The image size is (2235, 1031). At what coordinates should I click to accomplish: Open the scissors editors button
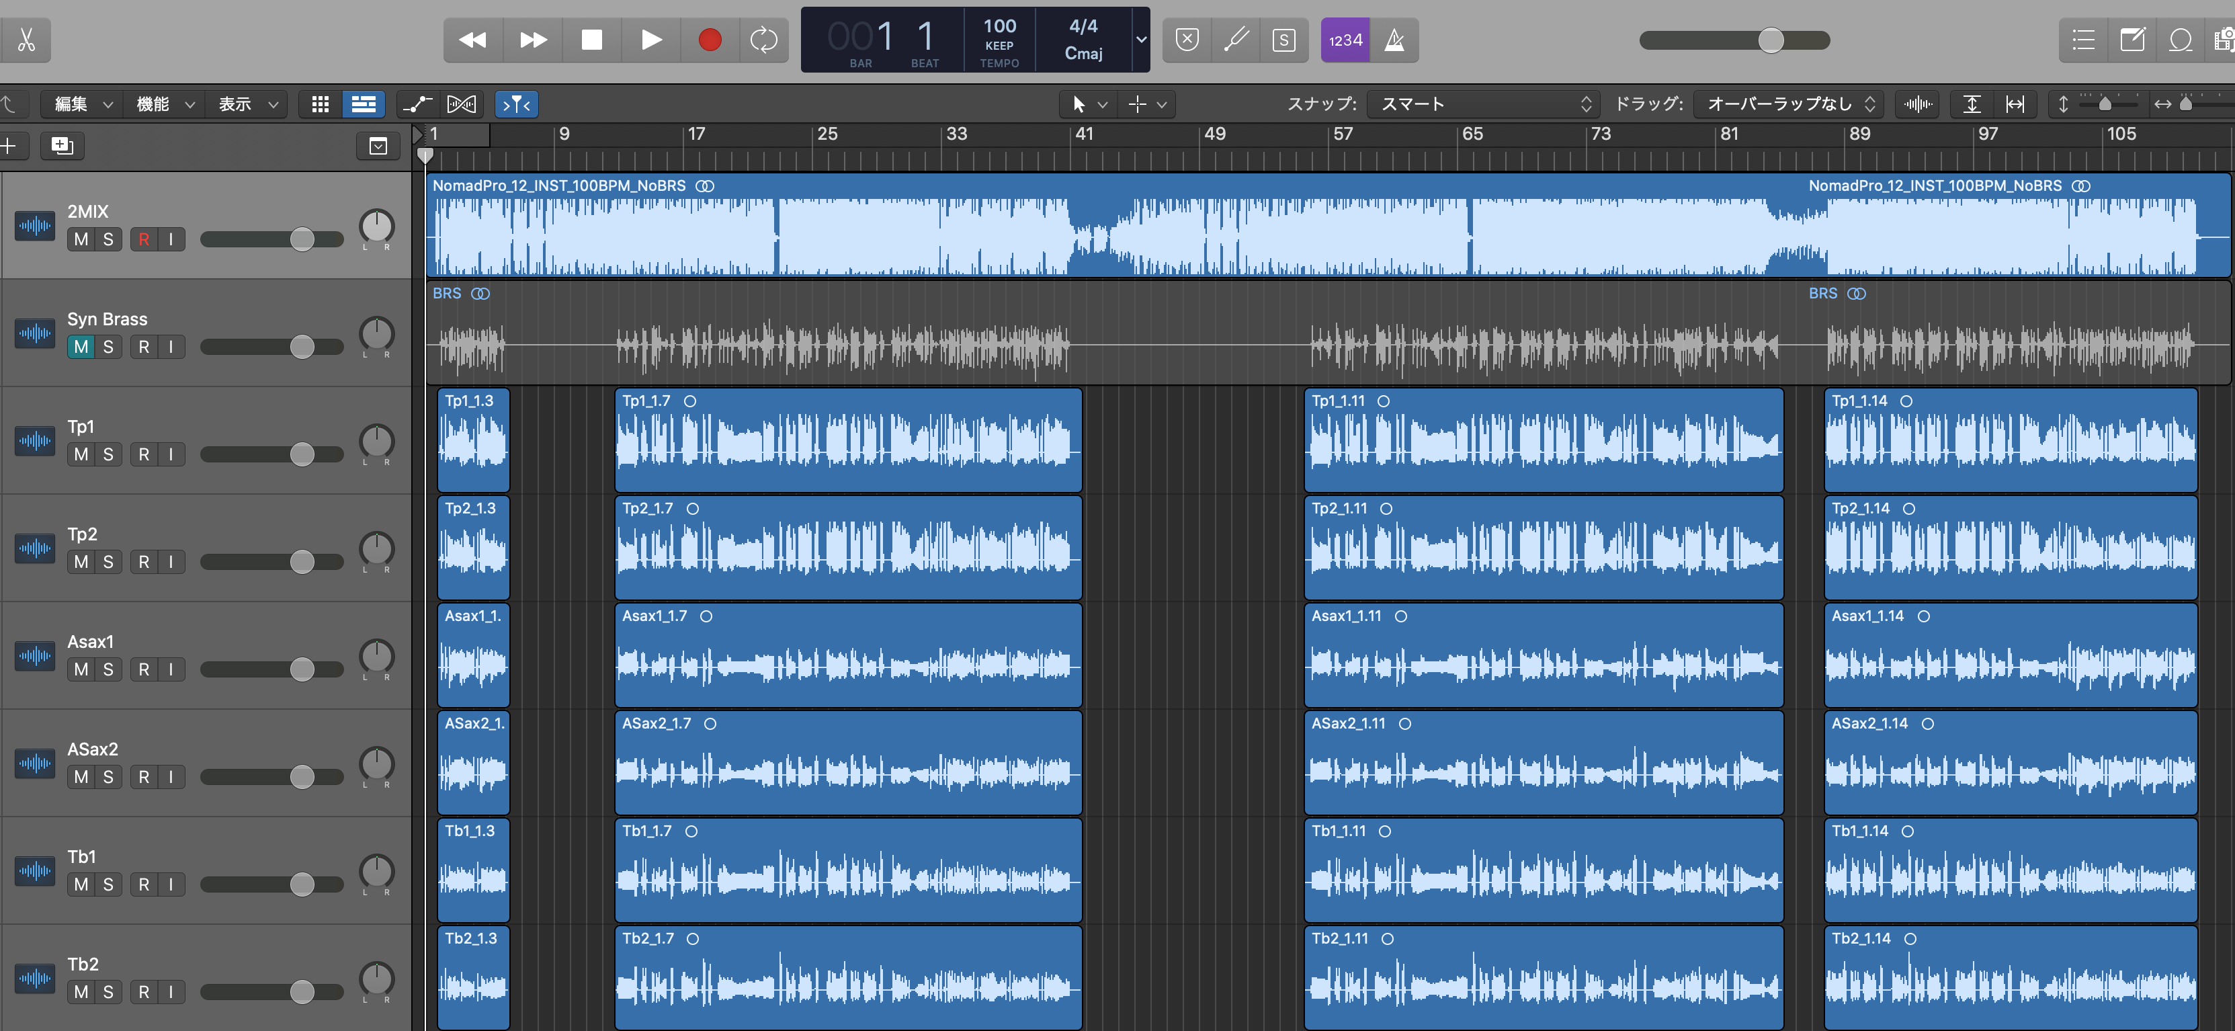tap(26, 40)
